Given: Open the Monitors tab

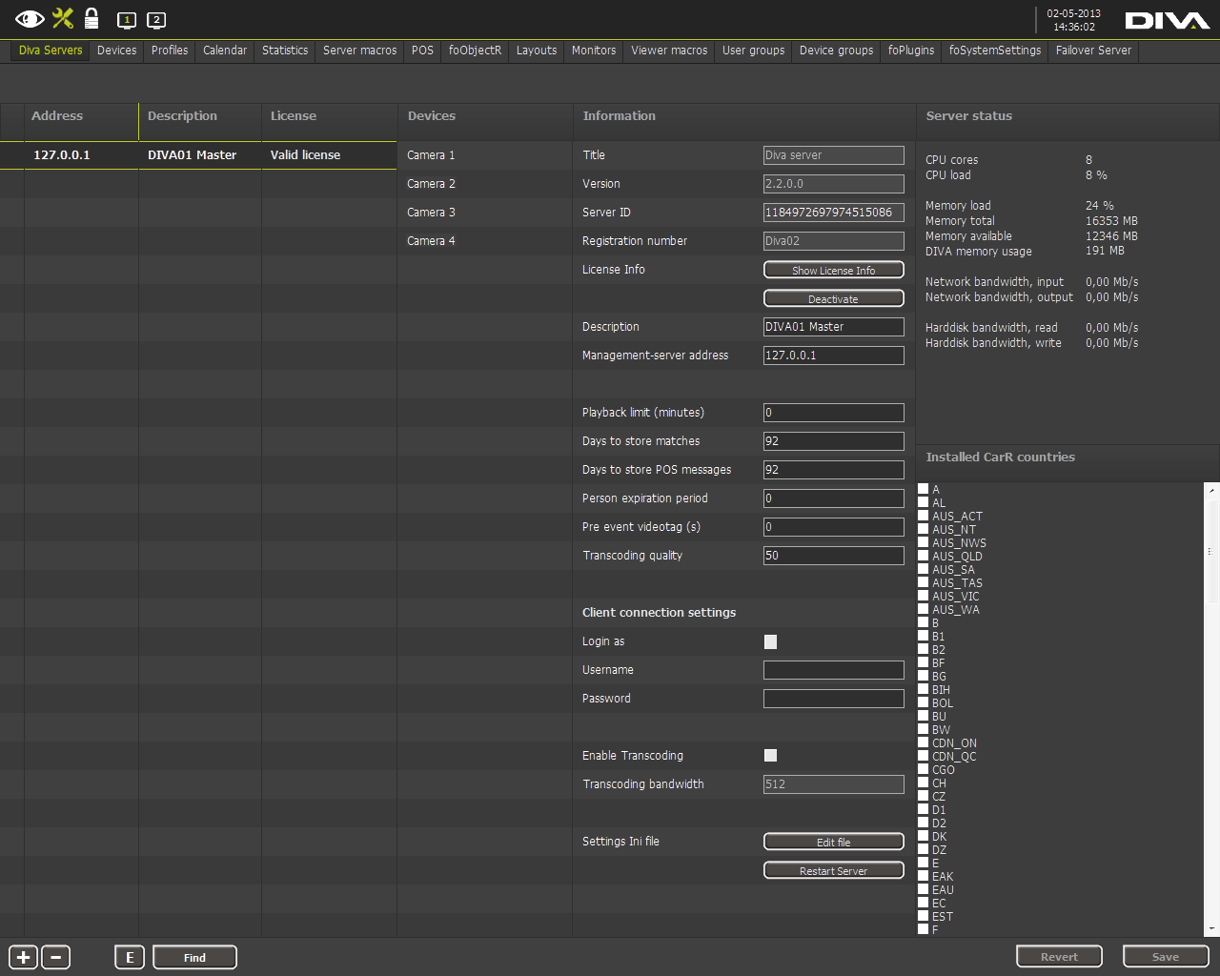Looking at the screenshot, I should 594,51.
